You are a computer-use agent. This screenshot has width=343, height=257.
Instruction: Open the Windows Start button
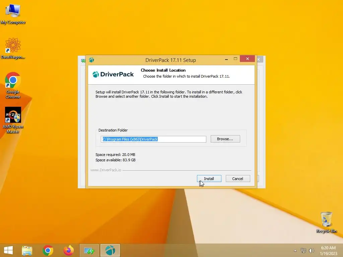(8, 250)
